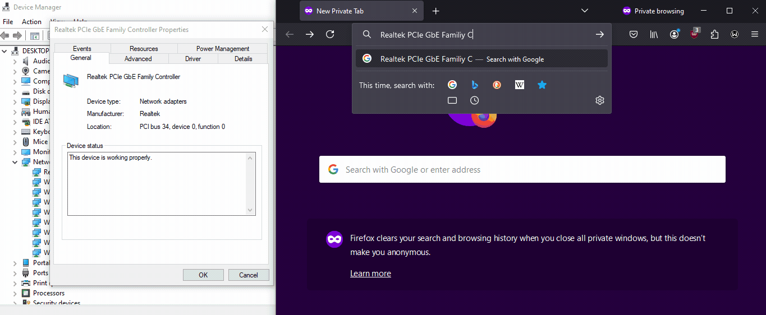Select the New Private Tab browser tab

click(361, 11)
